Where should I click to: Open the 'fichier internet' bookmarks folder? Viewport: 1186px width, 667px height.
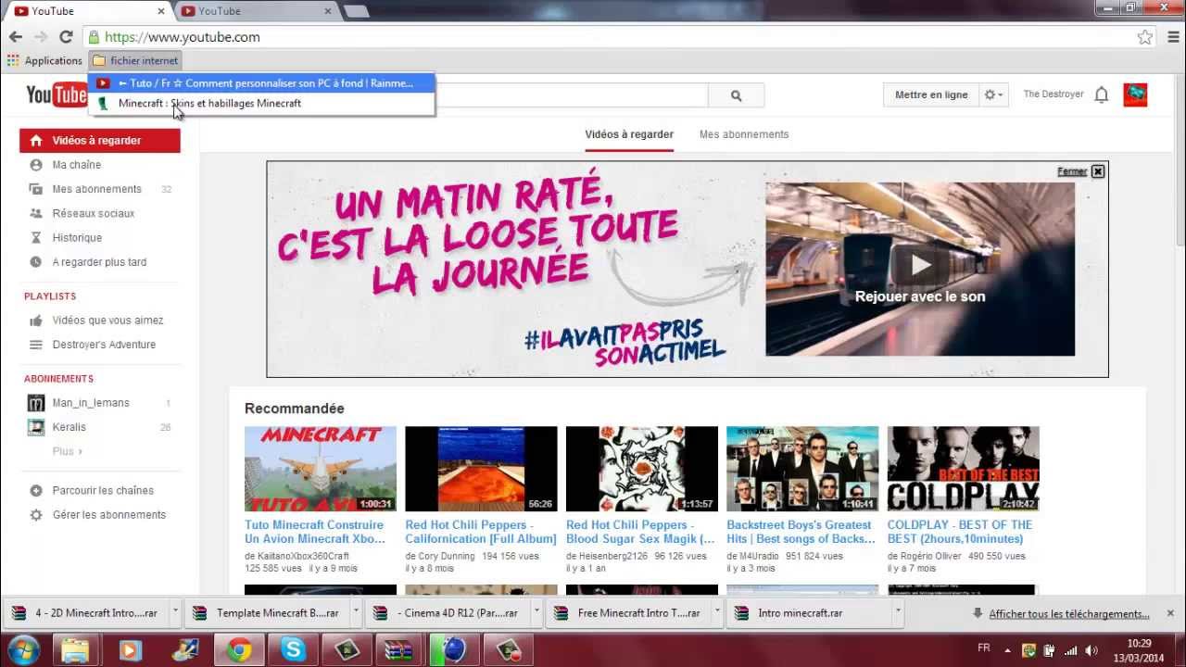[135, 60]
